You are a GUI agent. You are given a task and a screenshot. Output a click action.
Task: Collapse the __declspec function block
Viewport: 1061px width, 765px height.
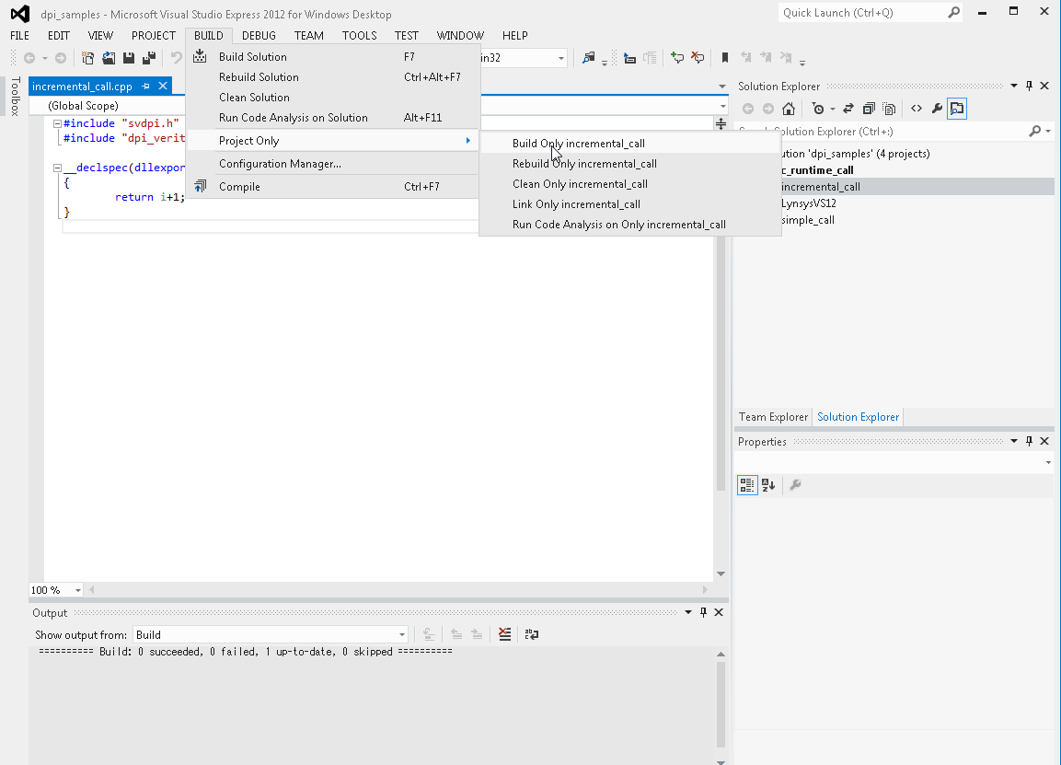pos(58,168)
